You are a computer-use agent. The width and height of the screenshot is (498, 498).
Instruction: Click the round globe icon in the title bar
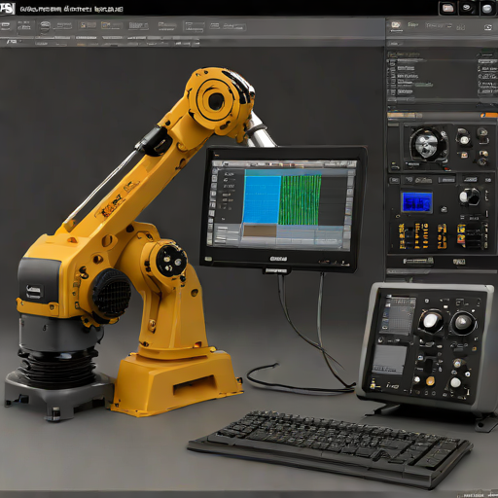pyautogui.click(x=487, y=8)
